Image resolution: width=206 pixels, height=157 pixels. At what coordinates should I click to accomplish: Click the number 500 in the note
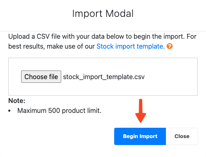tap(54, 110)
